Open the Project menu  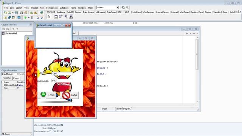(34, 8)
